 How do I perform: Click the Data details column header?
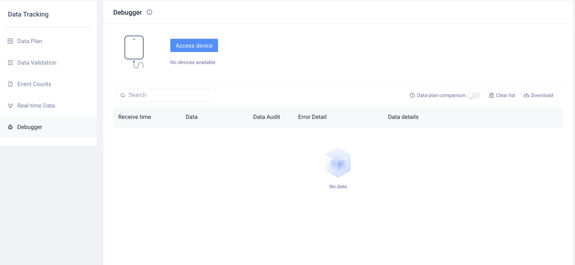(403, 117)
